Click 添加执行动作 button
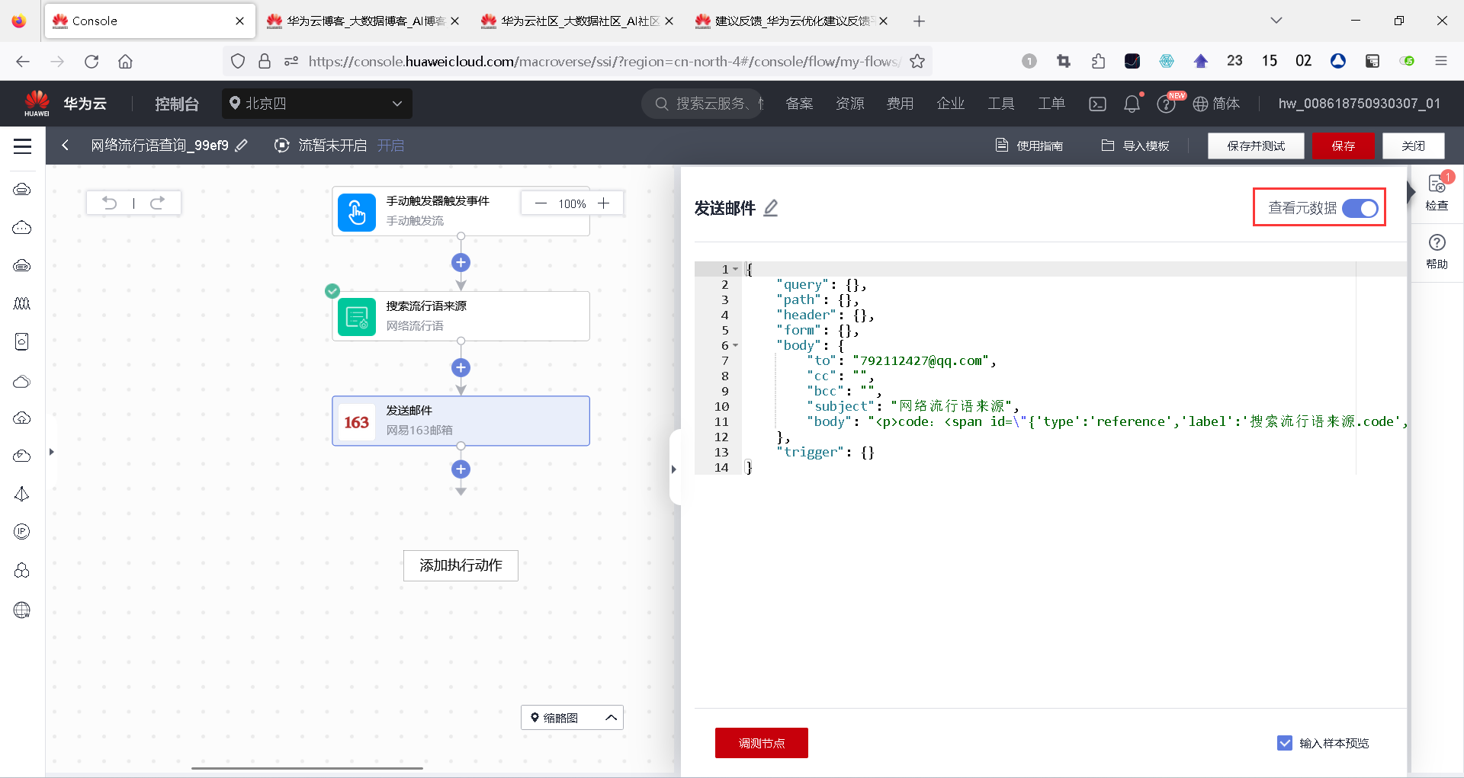This screenshot has height=778, width=1464. (461, 565)
